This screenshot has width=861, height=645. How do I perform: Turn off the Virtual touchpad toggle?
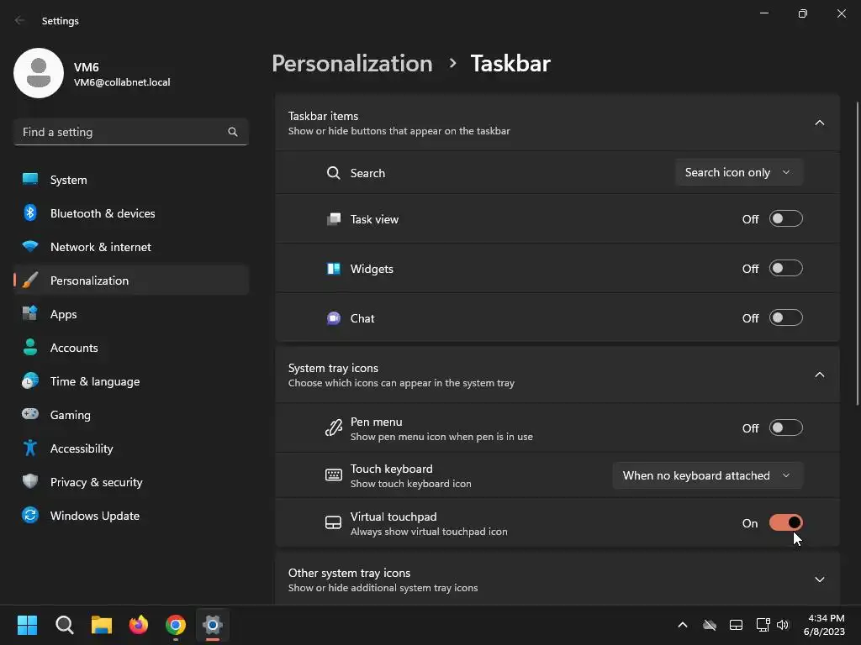(786, 522)
